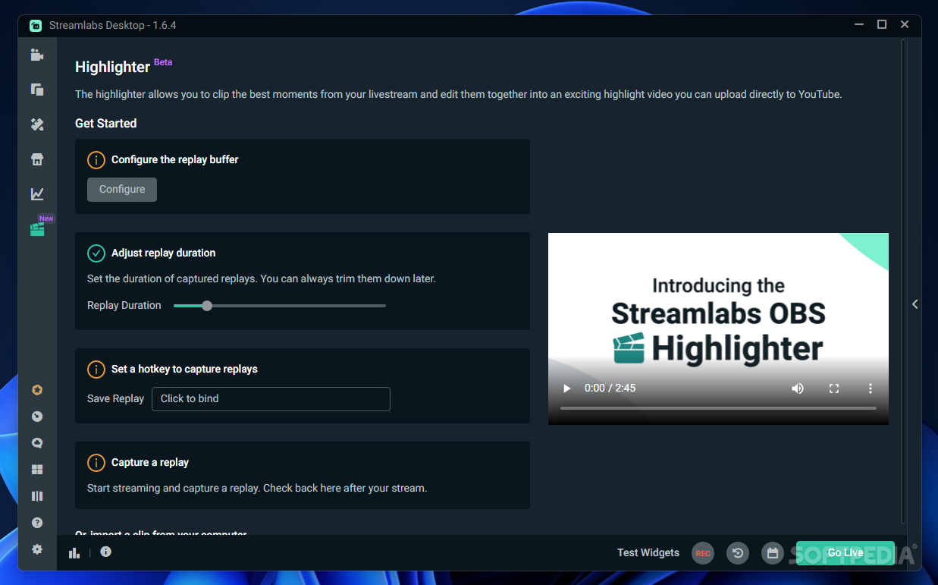Open the Editor from the sidebar camera icon
This screenshot has height=585, width=938.
click(x=37, y=55)
